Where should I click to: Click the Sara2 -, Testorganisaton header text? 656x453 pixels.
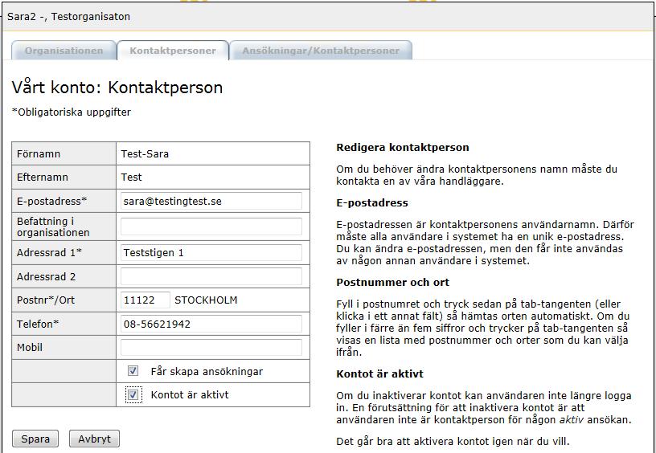(x=68, y=17)
